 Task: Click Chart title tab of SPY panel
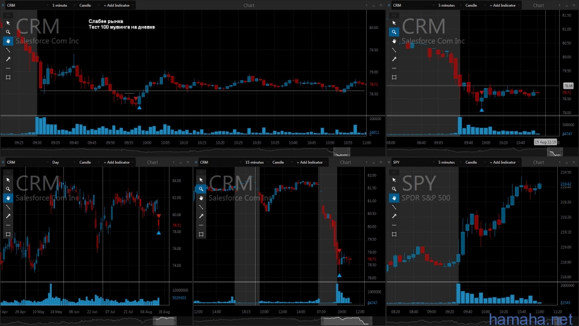click(539, 162)
